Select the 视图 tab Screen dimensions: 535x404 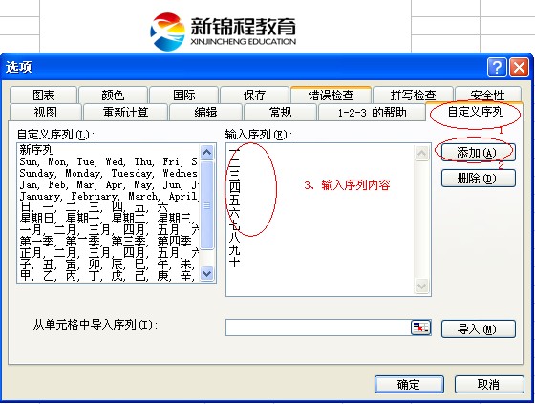(x=46, y=112)
